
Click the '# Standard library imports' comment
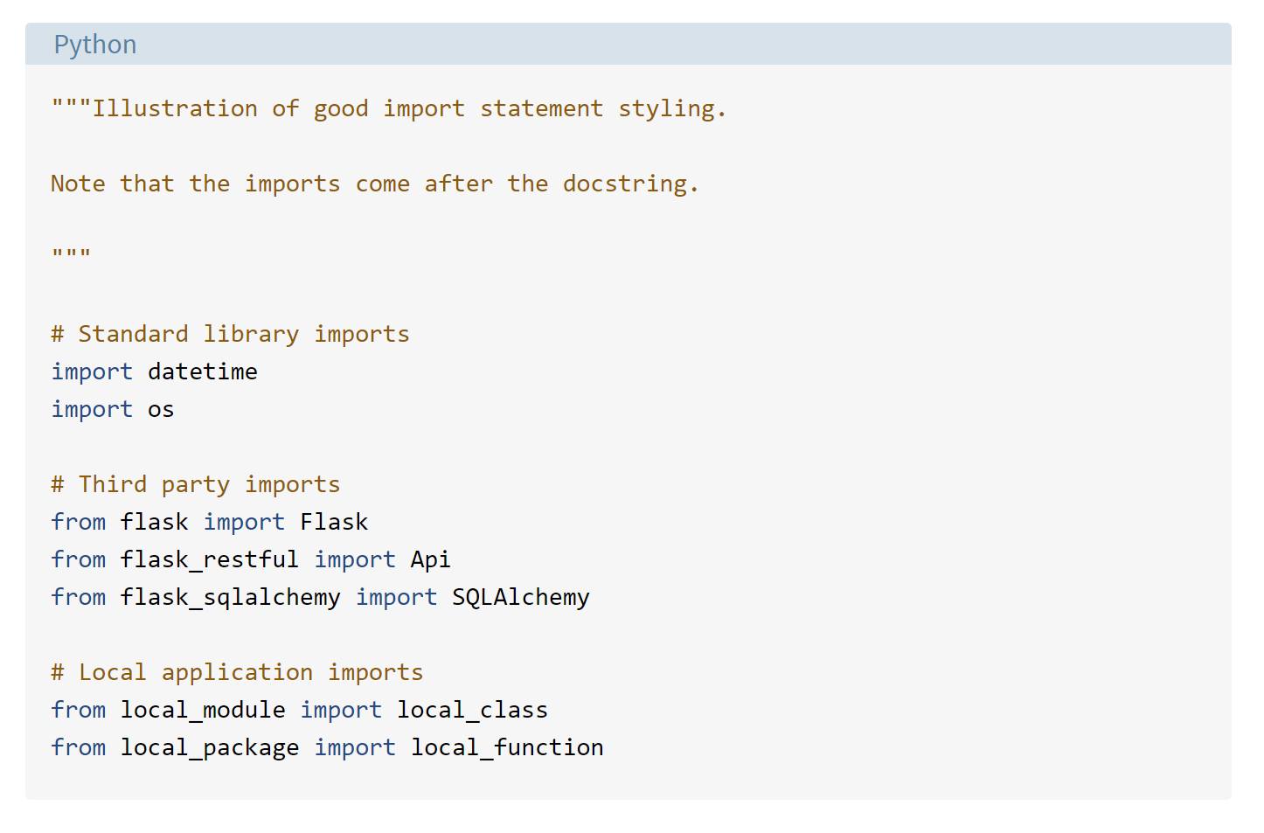[x=230, y=334]
